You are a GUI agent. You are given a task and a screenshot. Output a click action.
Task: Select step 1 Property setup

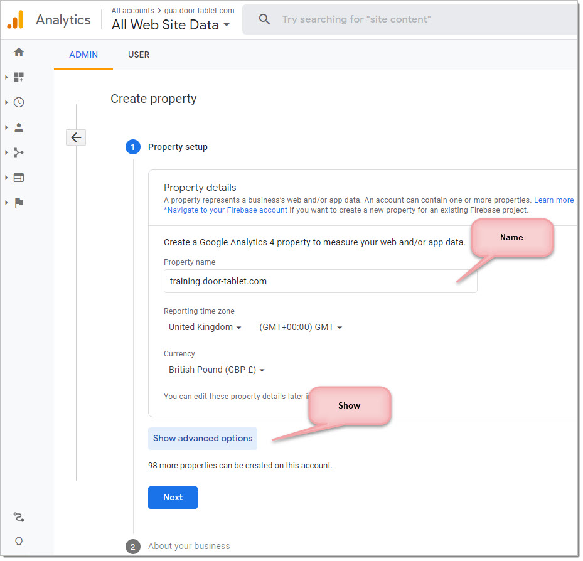click(167, 147)
